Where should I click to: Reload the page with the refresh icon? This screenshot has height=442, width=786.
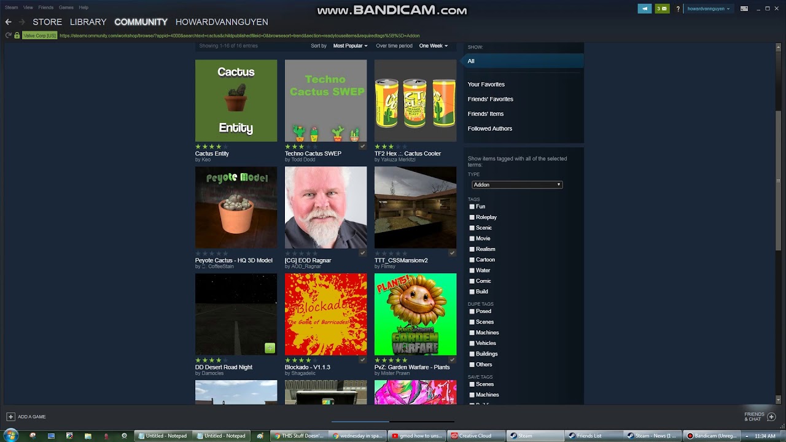tap(9, 36)
